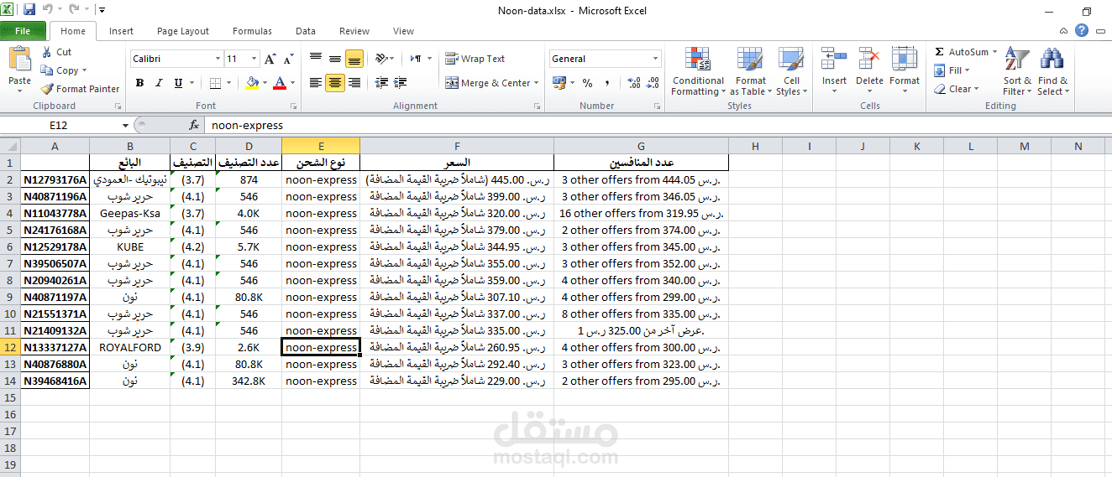Apply the yellow fill color bucket

[252, 83]
